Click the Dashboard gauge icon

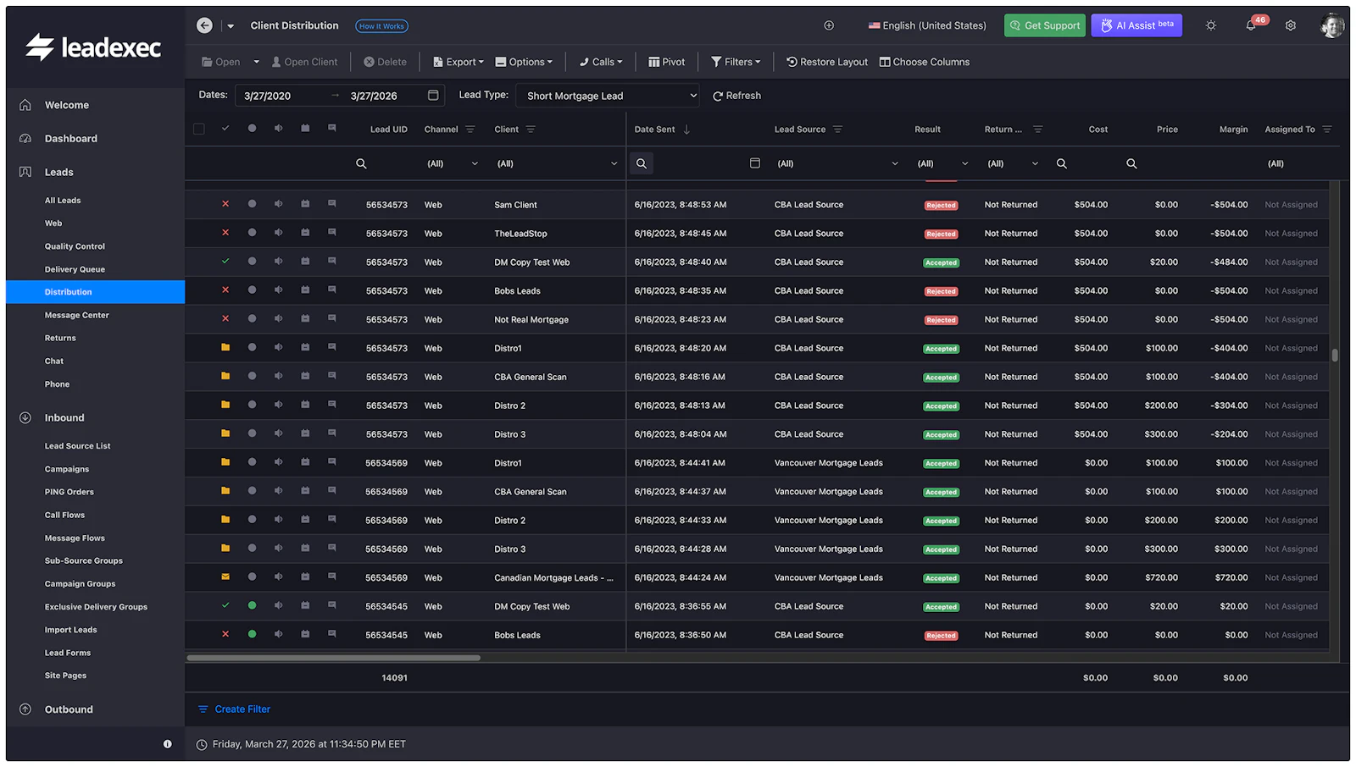tap(25, 138)
